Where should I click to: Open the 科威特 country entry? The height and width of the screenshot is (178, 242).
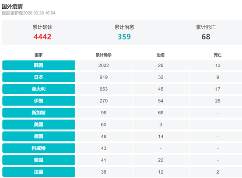click(x=39, y=148)
